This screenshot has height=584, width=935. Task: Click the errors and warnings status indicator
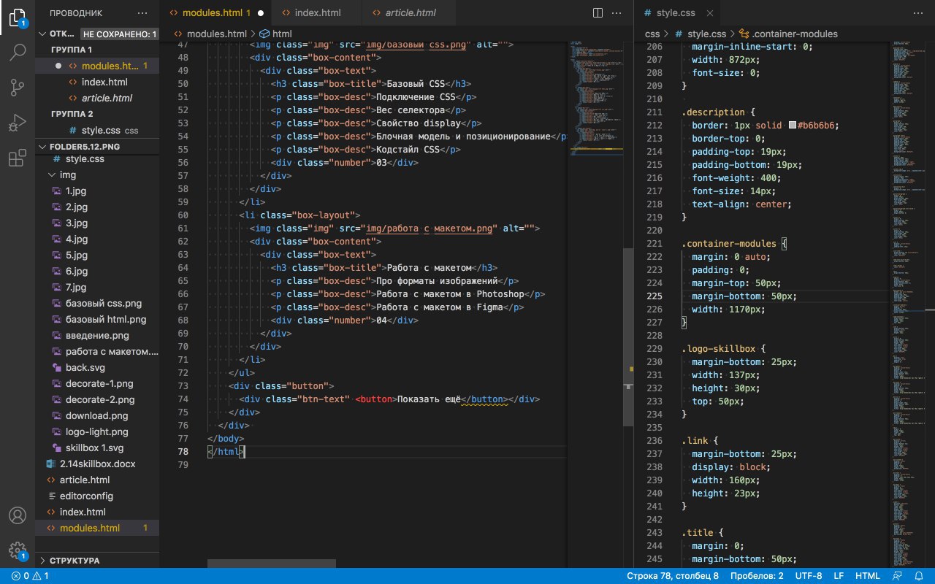29,576
